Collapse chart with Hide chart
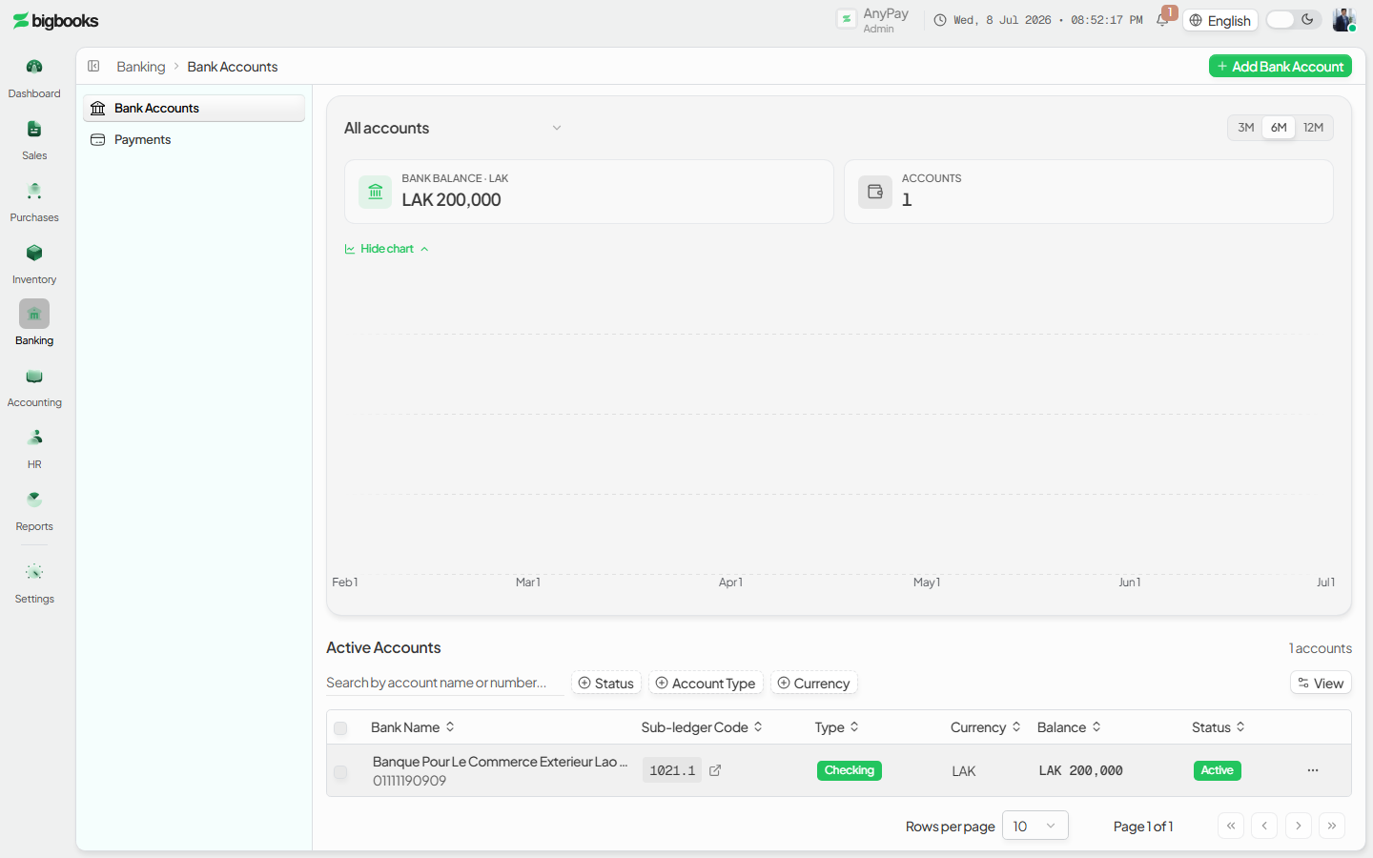 [x=386, y=249]
